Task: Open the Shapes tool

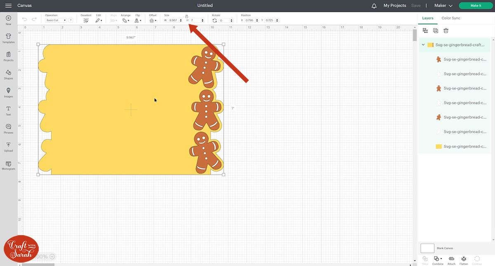Action: [x=8, y=75]
